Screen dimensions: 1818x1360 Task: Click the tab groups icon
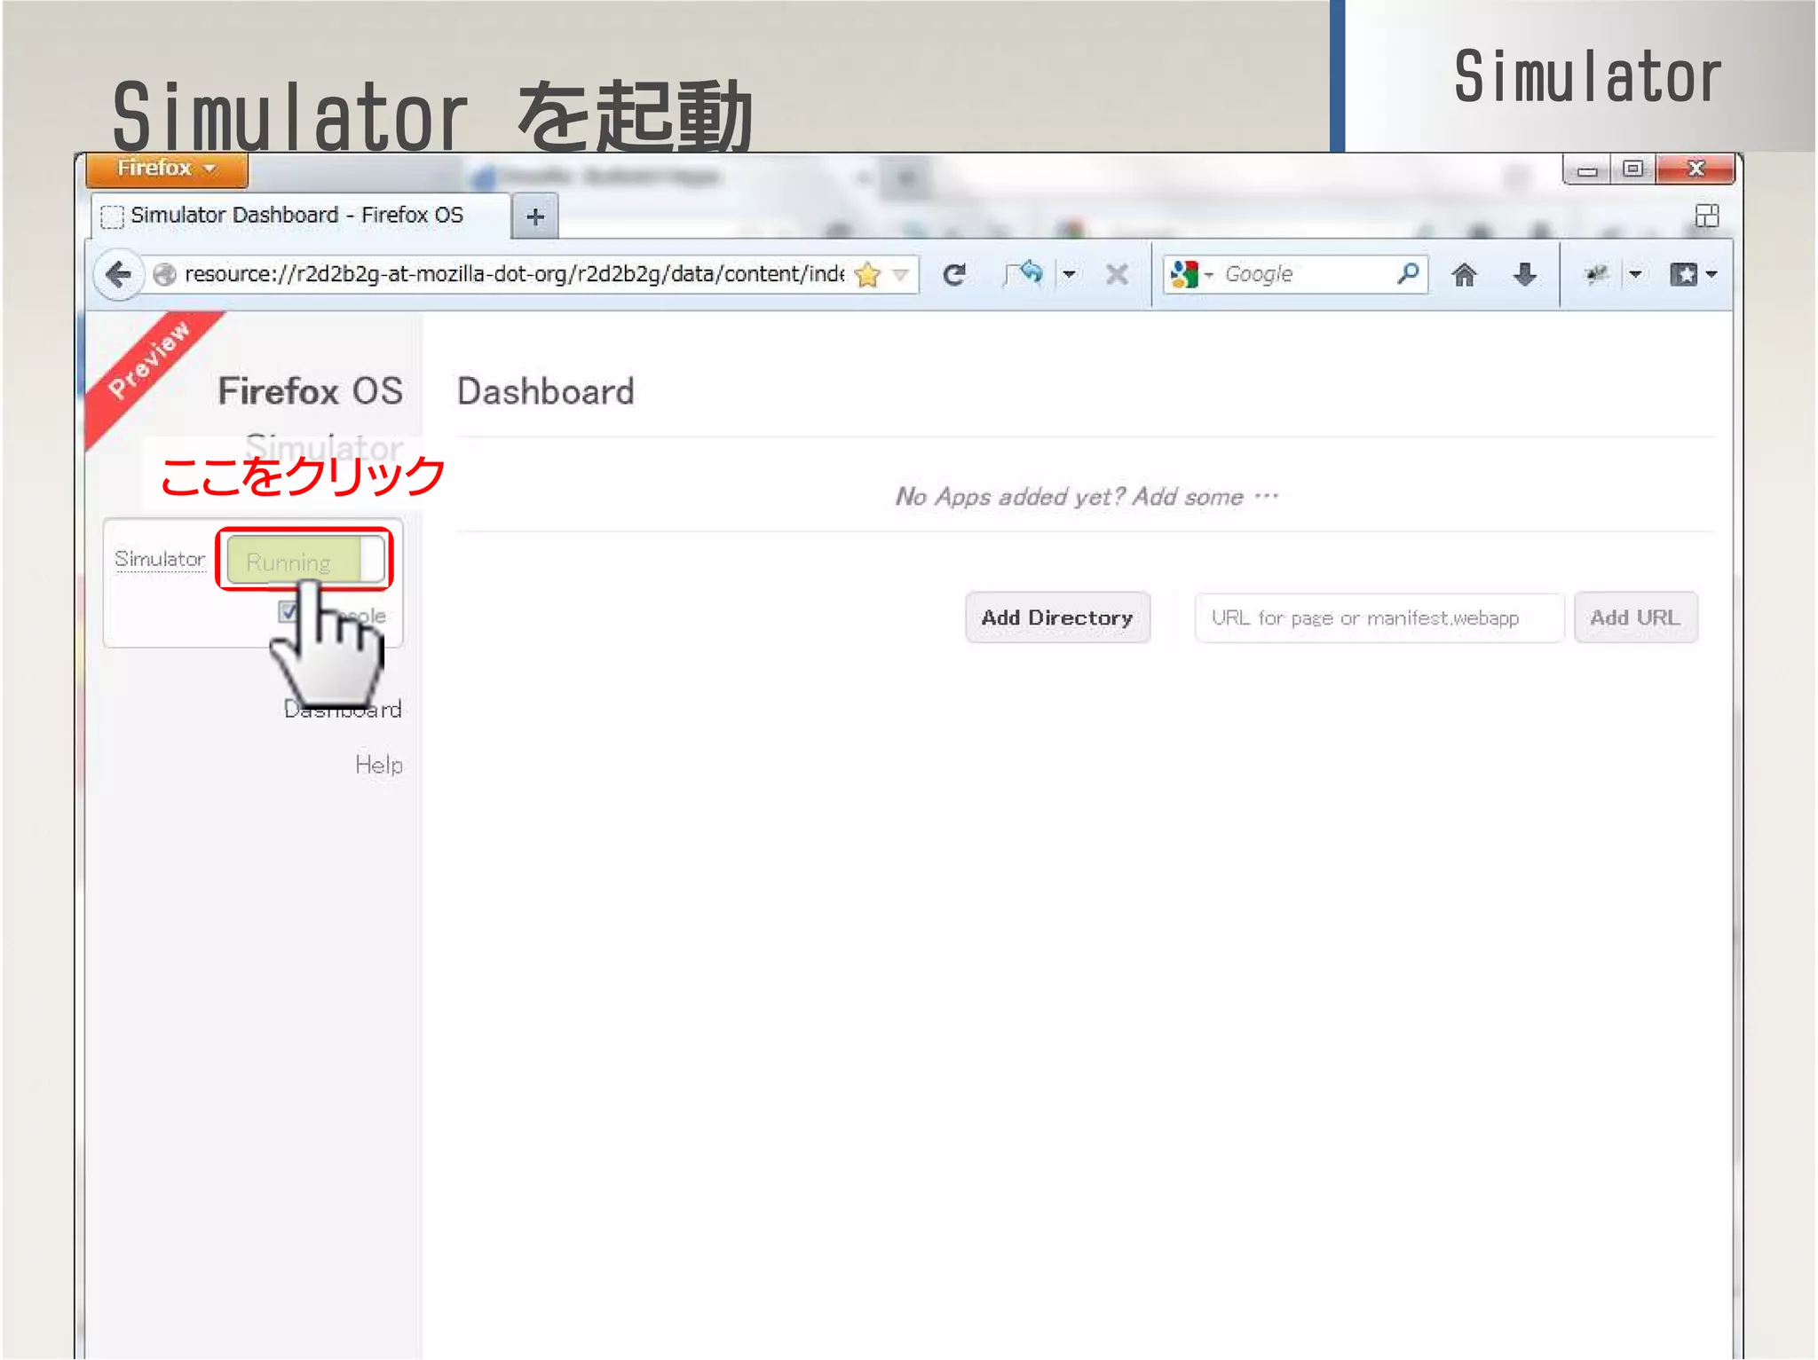point(1706,216)
